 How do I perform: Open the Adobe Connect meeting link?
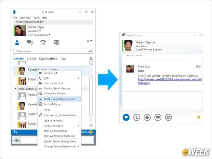(170, 81)
